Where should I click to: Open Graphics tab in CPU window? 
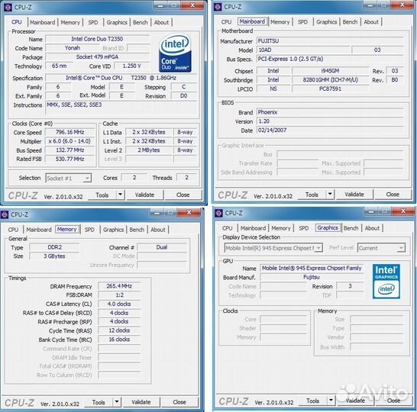tap(117, 22)
